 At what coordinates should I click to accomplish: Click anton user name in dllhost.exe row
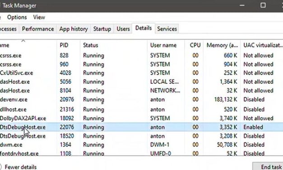coord(158,109)
